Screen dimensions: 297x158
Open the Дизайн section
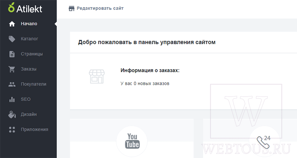tap(29, 115)
